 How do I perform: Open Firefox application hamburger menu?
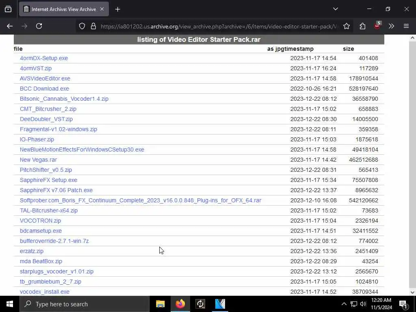click(x=406, y=26)
